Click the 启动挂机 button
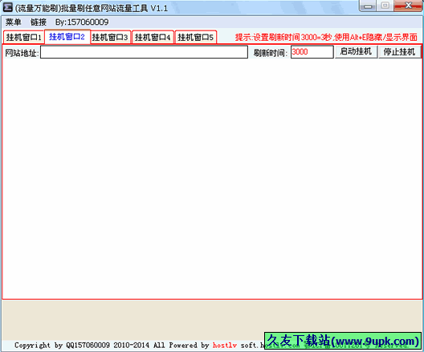The width and height of the screenshot is (424, 352). [x=356, y=51]
